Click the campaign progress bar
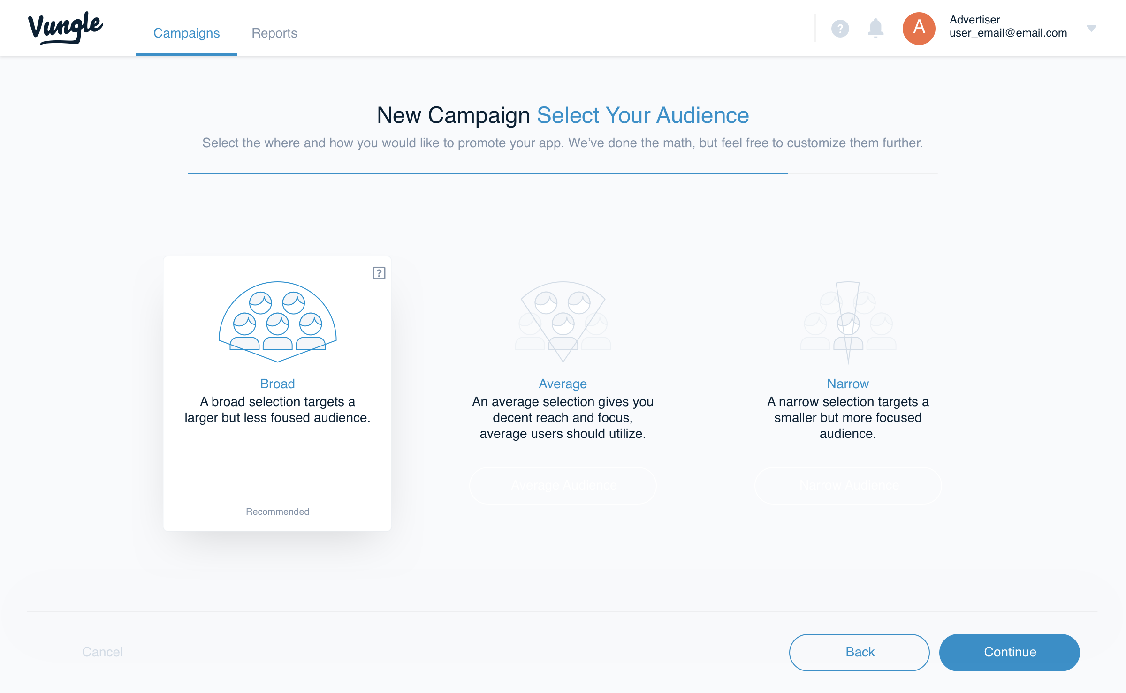This screenshot has height=693, width=1126. coord(563,173)
